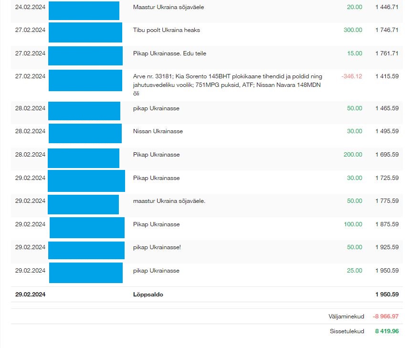Image resolution: width=412 pixels, height=348 pixels.
Task: Click the 'Sissetulekud' income label
Action: tap(347, 331)
